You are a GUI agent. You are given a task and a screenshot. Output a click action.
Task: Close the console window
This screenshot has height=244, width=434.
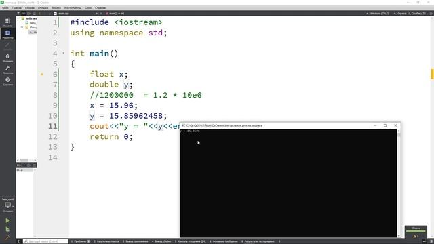pos(395,125)
